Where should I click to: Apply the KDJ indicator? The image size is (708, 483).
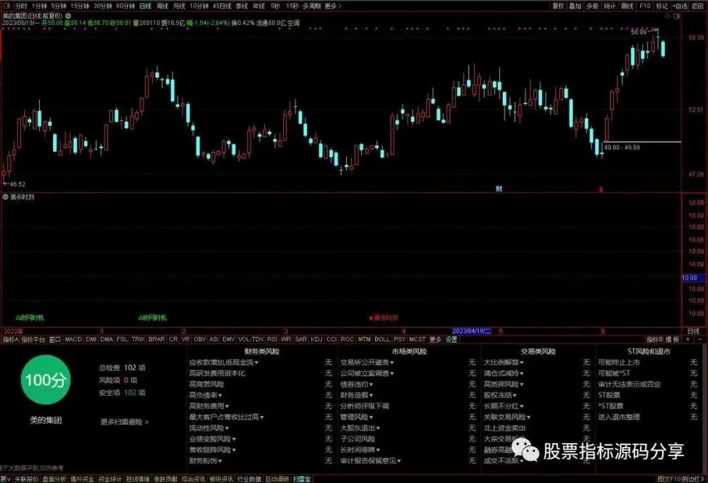pyautogui.click(x=317, y=339)
